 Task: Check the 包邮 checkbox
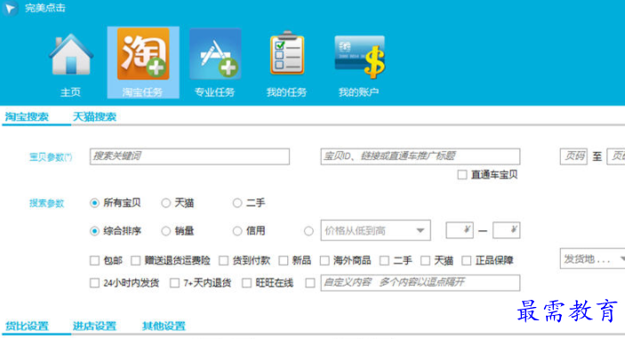[x=94, y=261]
